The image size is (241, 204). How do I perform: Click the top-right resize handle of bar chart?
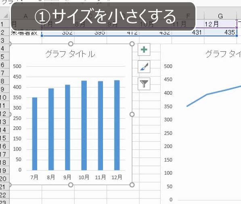click(132, 44)
